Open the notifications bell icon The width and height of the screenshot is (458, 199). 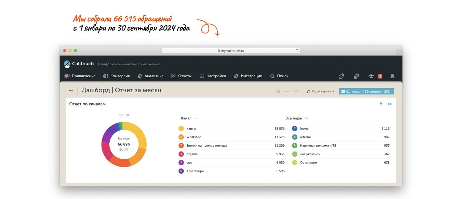click(x=392, y=76)
